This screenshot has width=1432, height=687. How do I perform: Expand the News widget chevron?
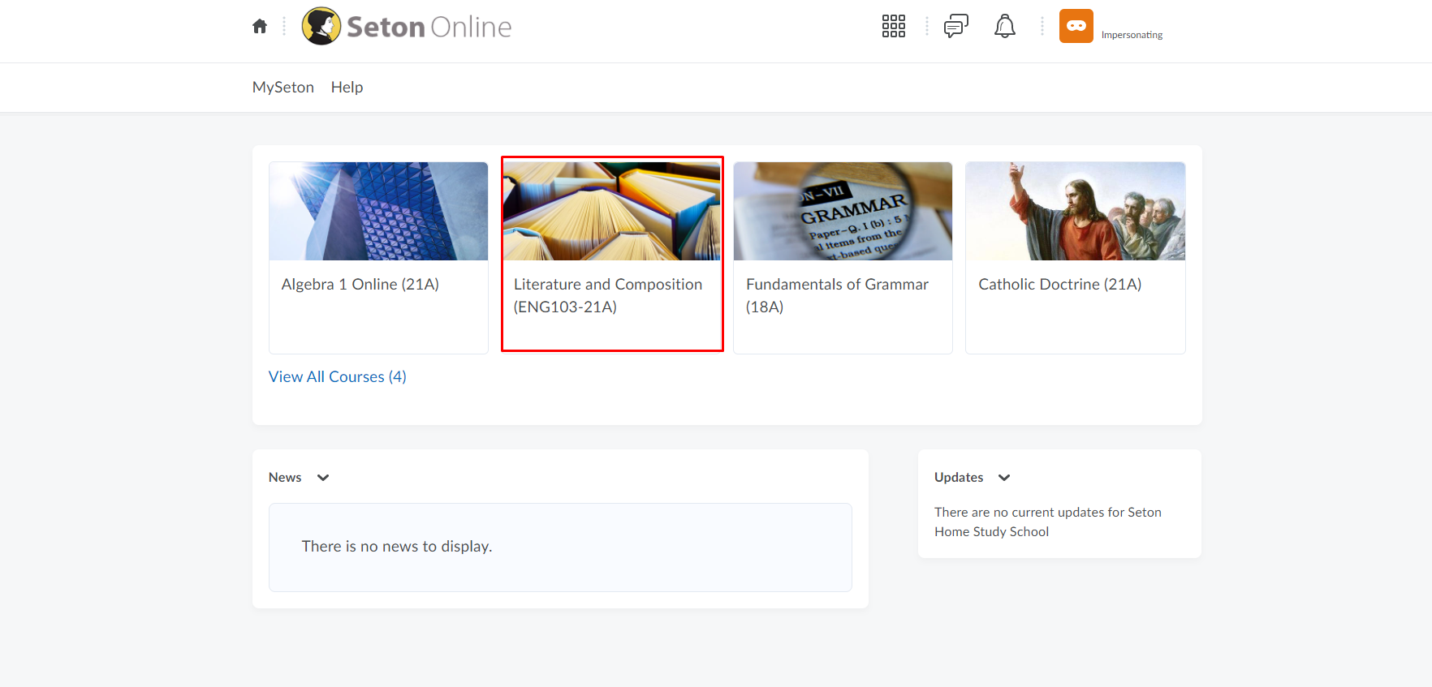point(323,478)
